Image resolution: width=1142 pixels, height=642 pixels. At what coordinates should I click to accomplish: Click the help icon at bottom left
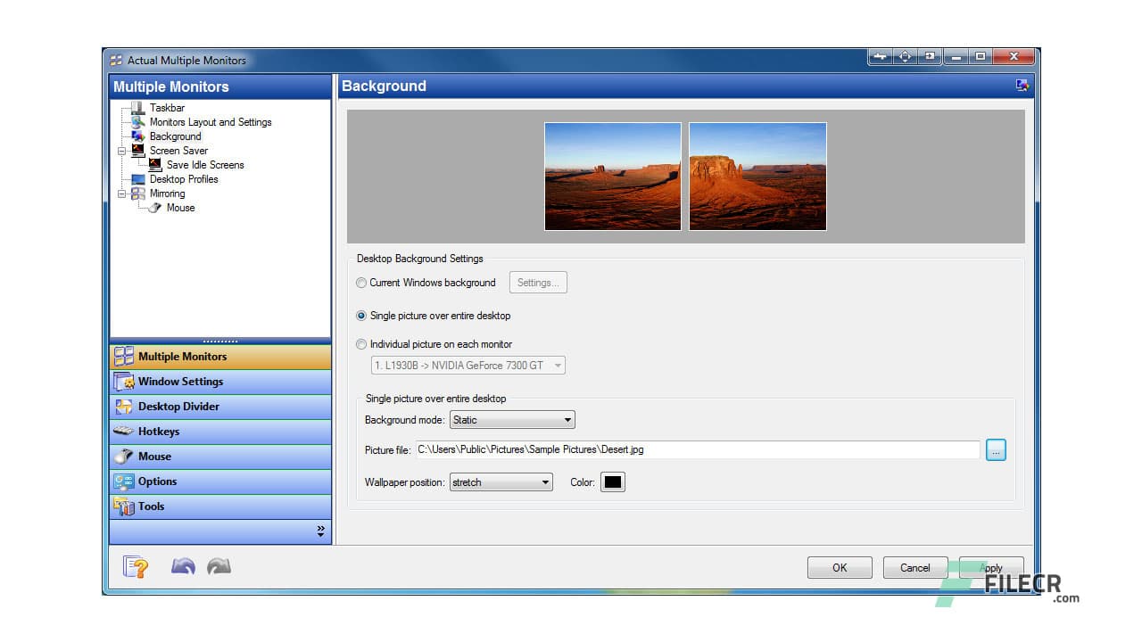tap(135, 567)
